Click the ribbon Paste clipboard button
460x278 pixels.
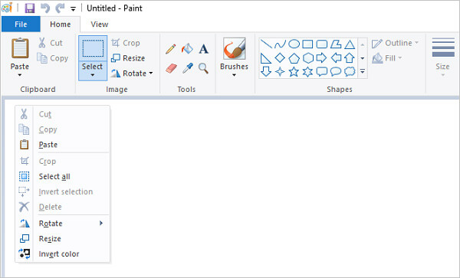click(20, 54)
